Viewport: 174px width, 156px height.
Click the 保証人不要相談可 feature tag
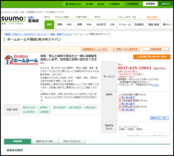point(75,107)
